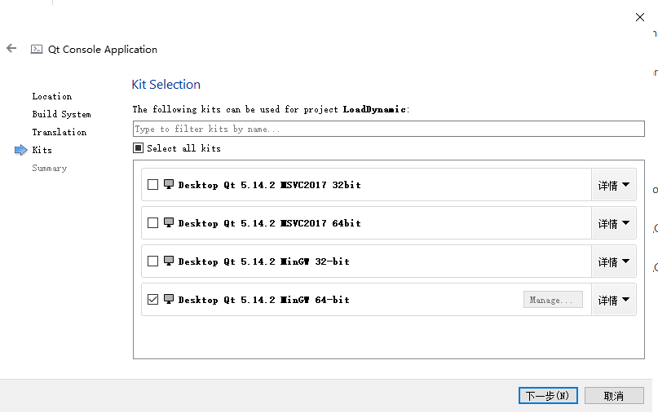This screenshot has width=658, height=413.
Task: Enable the MSVC2017 32bit kit checkbox
Action: point(152,185)
